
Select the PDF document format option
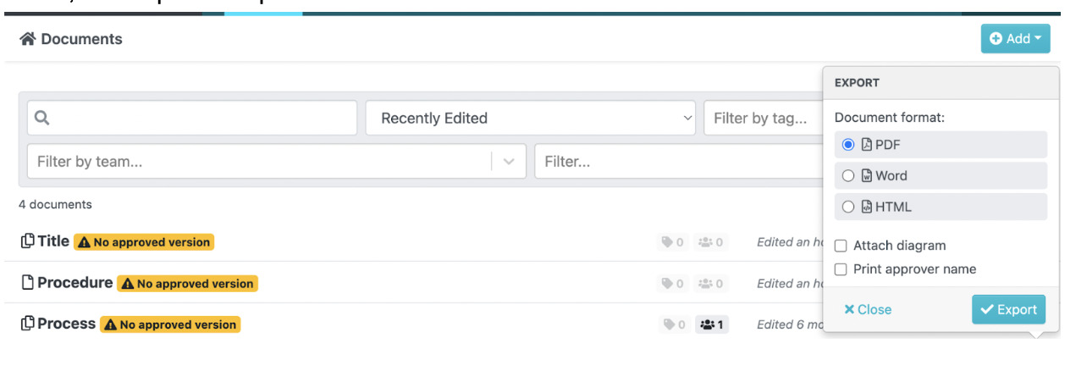(x=848, y=145)
